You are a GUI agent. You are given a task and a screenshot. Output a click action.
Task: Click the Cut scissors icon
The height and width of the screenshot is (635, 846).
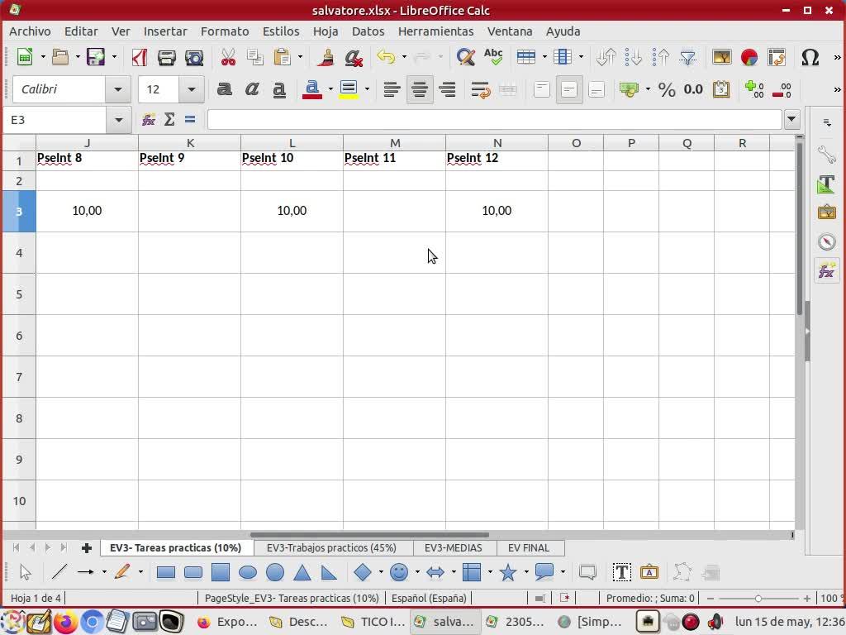pyautogui.click(x=228, y=57)
